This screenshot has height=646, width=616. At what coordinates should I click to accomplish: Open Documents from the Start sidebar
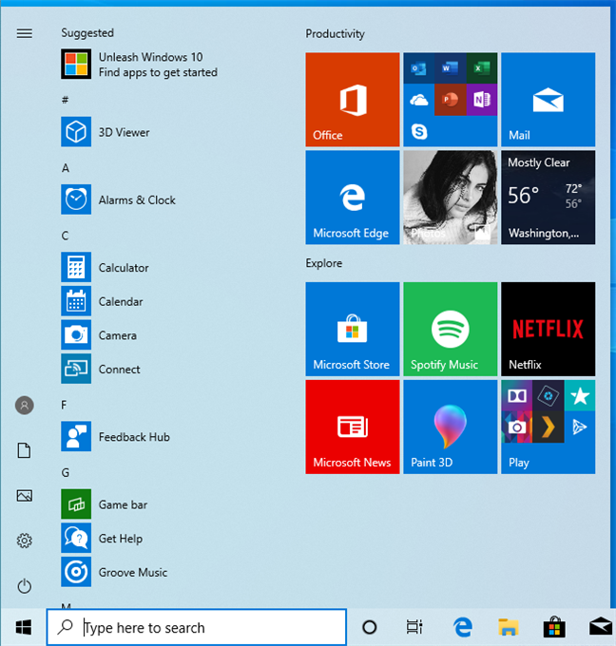[25, 450]
